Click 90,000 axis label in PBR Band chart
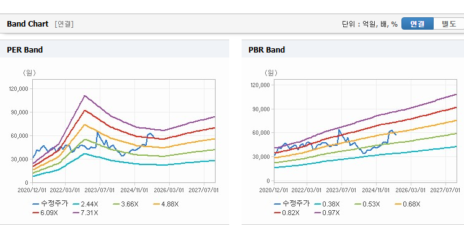 coord(261,109)
